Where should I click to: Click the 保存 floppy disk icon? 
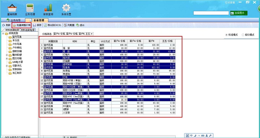(x=35, y=25)
